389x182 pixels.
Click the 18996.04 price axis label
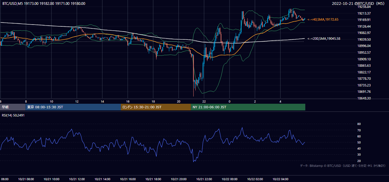coord(364,46)
